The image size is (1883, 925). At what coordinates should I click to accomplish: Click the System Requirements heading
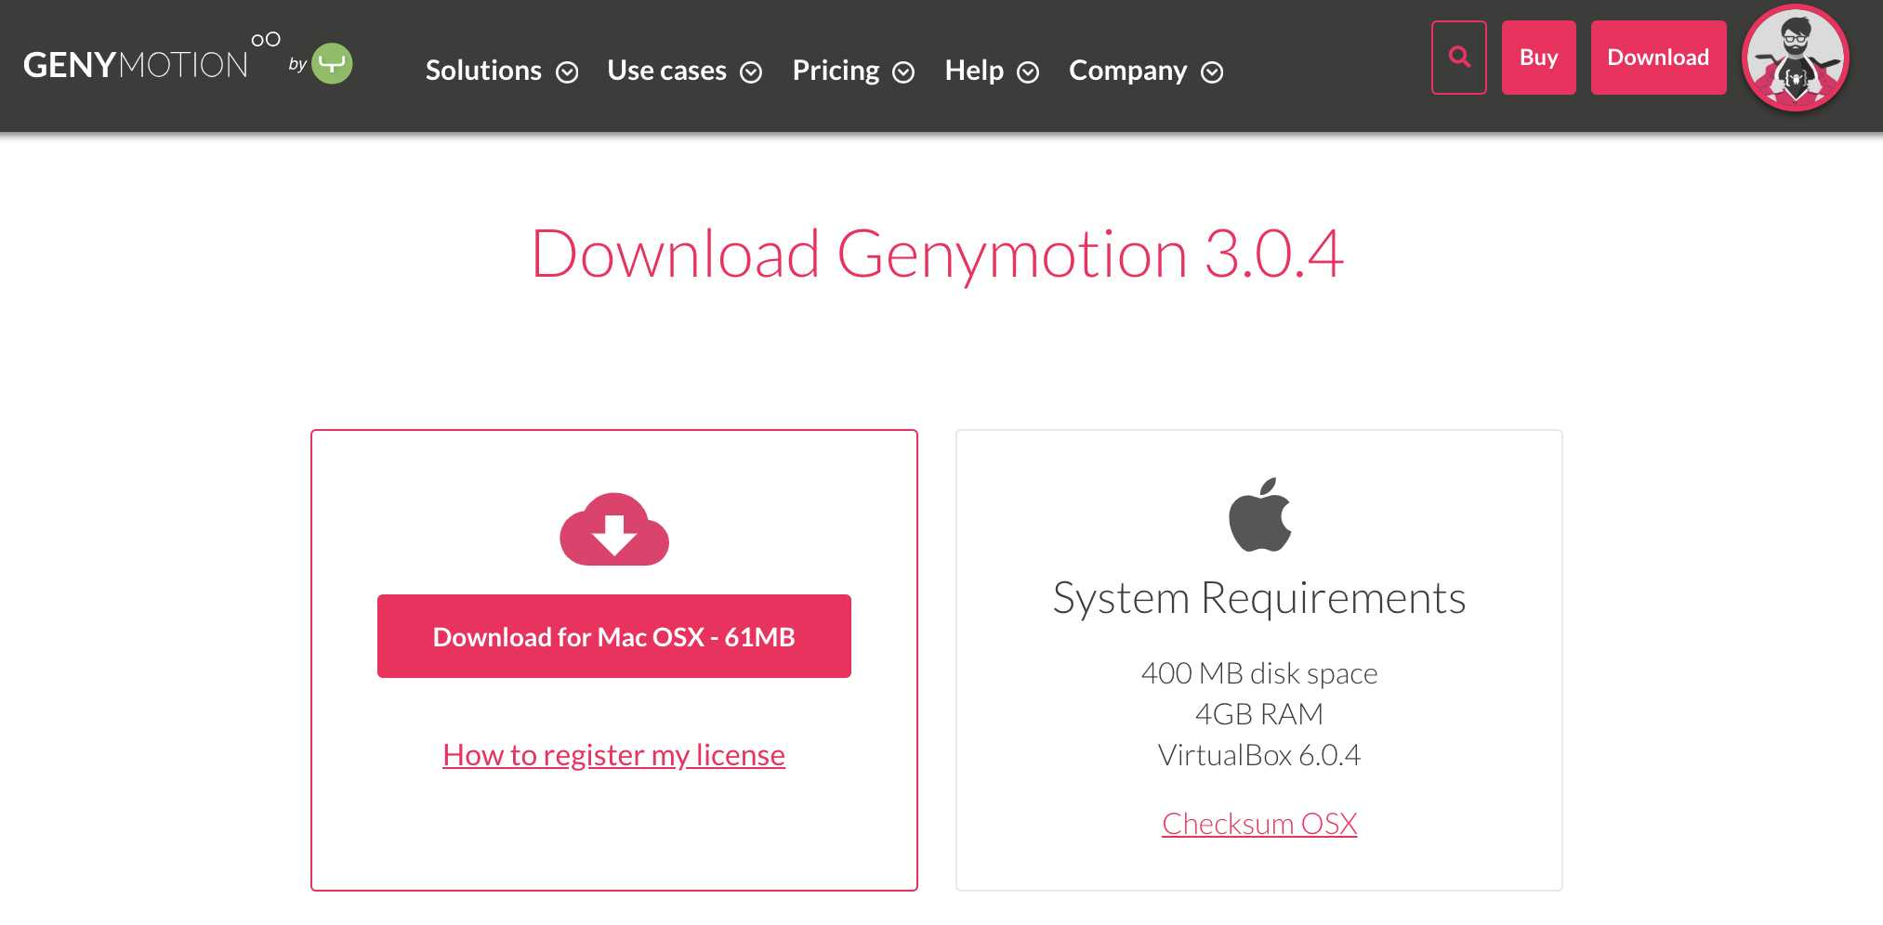pos(1259,598)
